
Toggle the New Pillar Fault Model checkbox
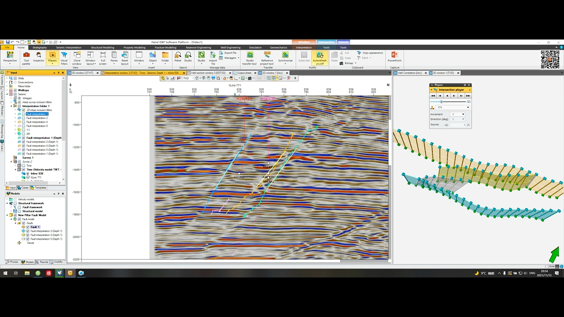tap(15, 215)
